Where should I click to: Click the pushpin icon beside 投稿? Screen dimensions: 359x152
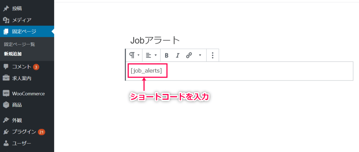point(6,9)
